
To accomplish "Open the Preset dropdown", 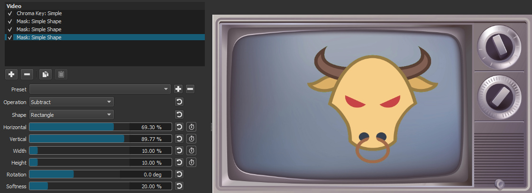I will point(100,89).
